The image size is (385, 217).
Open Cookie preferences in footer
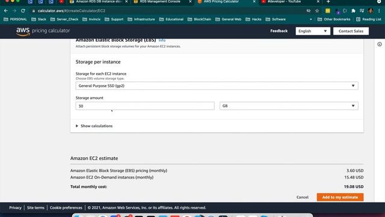click(66, 207)
